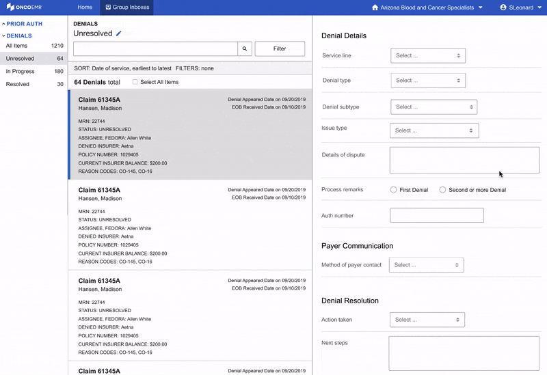Click the OncoEMR logo
This screenshot has height=375, width=547.
(24, 7)
